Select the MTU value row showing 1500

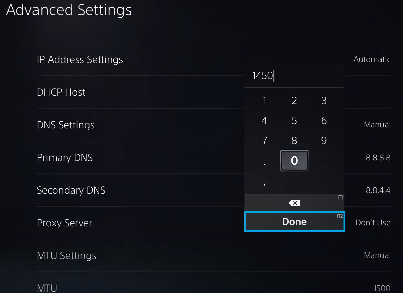click(x=213, y=287)
